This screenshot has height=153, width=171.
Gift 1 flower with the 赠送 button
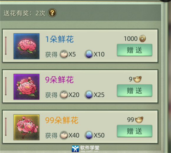click(134, 50)
